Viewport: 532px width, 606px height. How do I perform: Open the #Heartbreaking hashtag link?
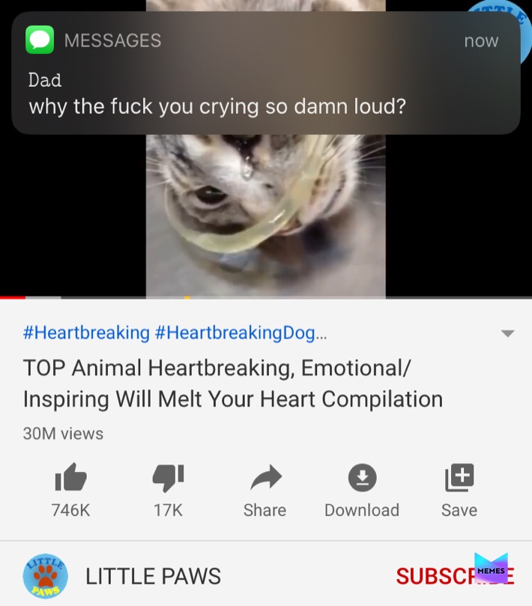(x=86, y=333)
